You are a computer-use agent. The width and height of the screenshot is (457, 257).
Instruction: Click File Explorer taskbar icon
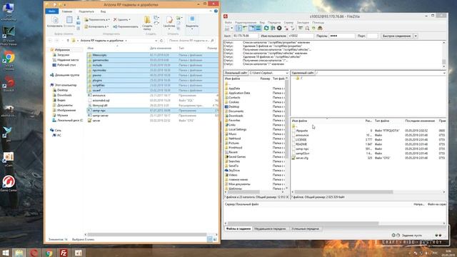click(x=19, y=253)
